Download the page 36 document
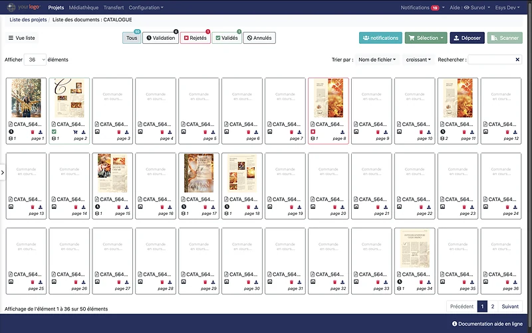The height and width of the screenshot is (333, 532). (x=515, y=282)
